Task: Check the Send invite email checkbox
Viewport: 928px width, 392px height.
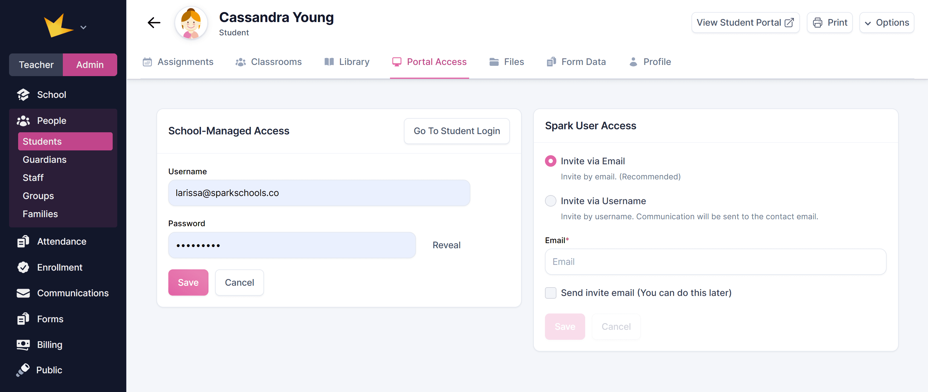Action: coord(550,293)
